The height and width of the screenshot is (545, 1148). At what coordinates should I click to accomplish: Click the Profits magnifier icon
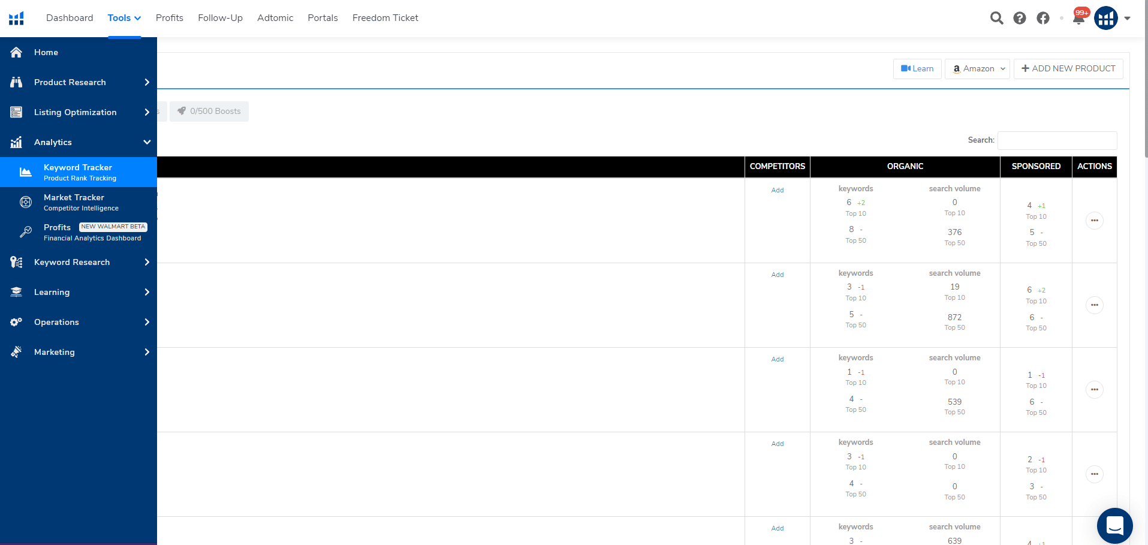[26, 232]
